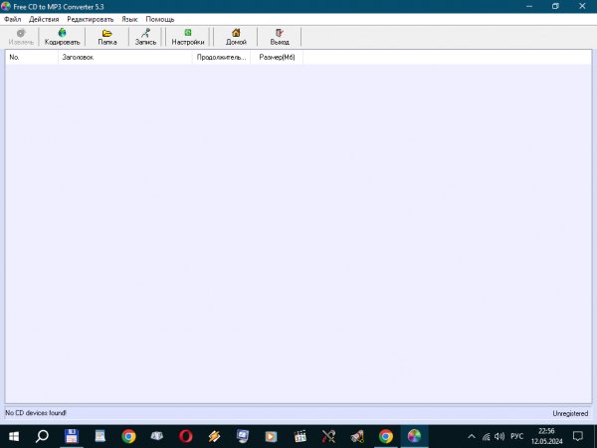
Task: Start recording with the Запись button
Action: tap(145, 37)
